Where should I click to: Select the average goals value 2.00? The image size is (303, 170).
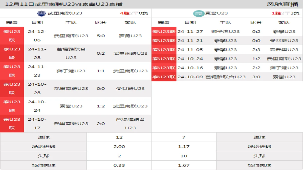click(x=119, y=147)
